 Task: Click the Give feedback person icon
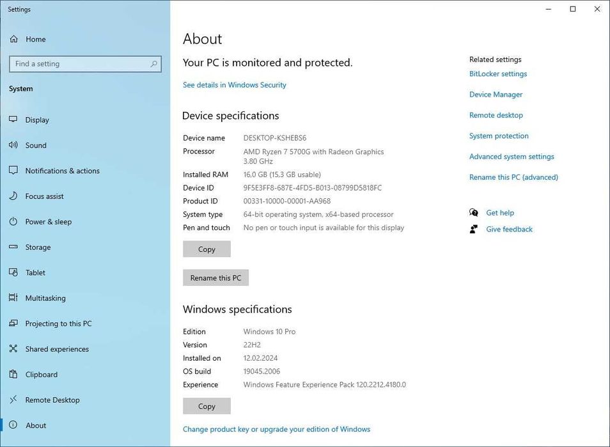[473, 229]
